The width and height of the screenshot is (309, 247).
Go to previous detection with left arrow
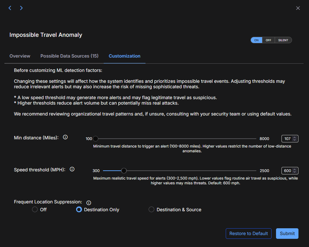click(10, 8)
